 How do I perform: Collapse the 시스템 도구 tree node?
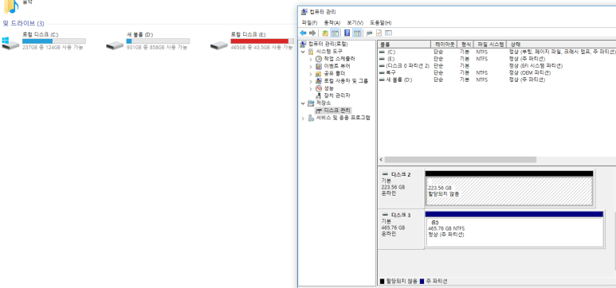pyautogui.click(x=303, y=52)
